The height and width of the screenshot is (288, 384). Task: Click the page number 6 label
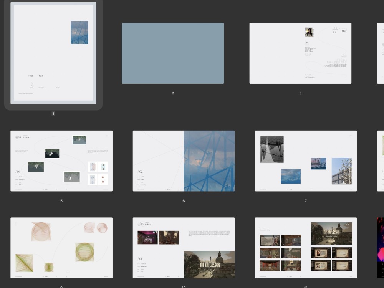184,201
